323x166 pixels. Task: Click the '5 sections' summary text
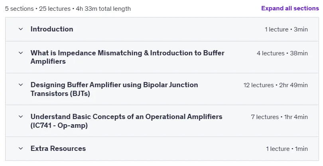coord(20,9)
